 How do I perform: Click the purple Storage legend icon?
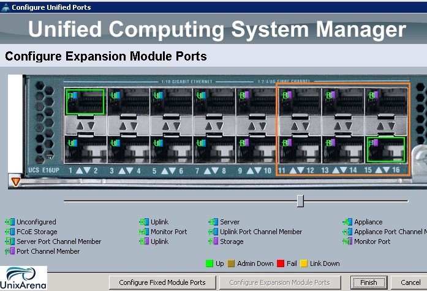[x=213, y=241]
